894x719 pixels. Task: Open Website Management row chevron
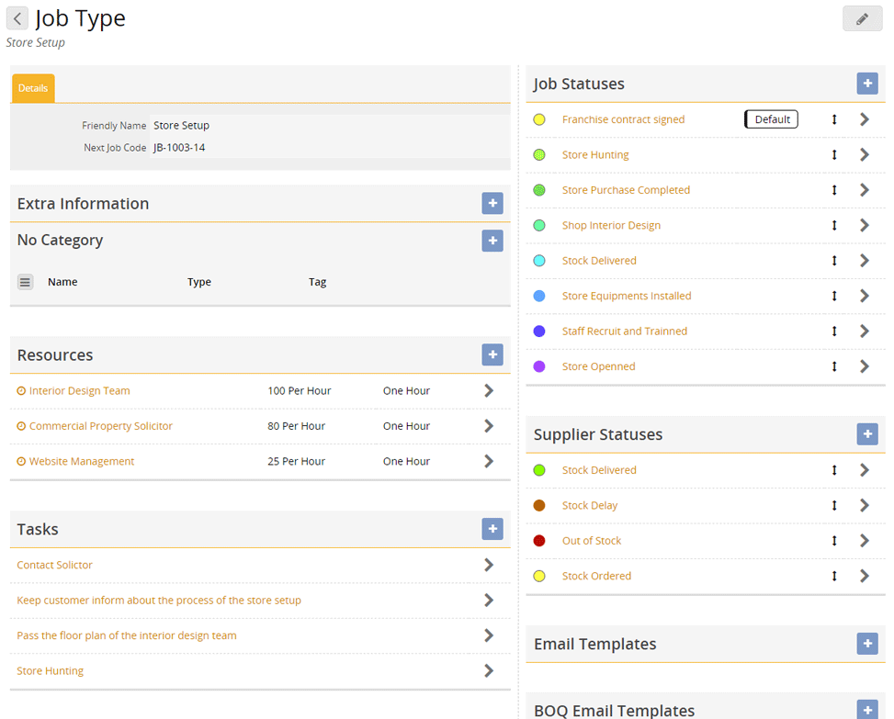[x=489, y=462]
